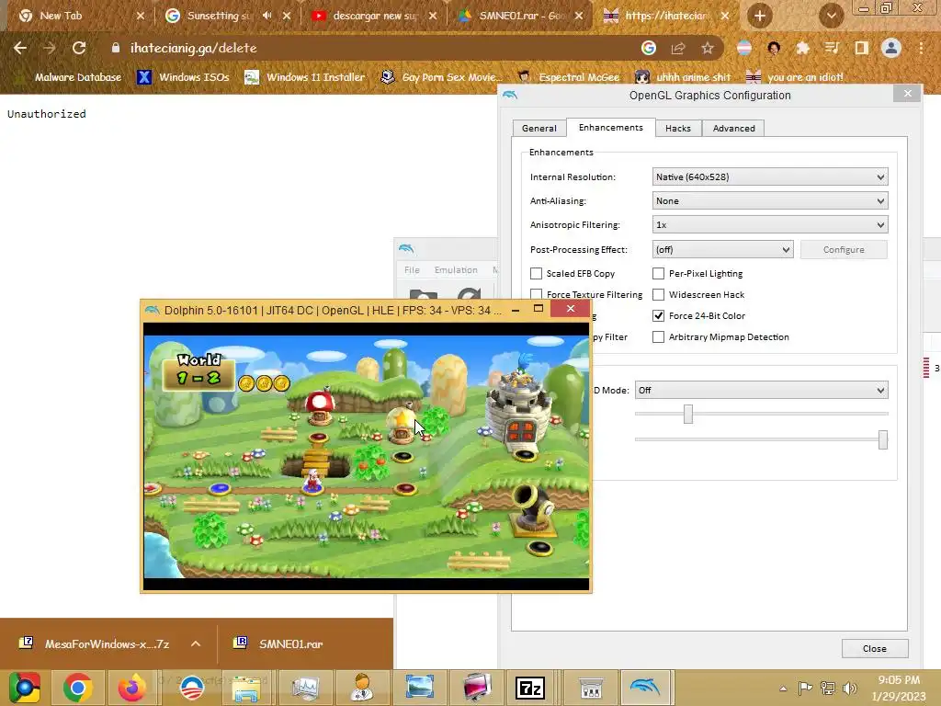Click the Configure post-processing button

coord(844,250)
